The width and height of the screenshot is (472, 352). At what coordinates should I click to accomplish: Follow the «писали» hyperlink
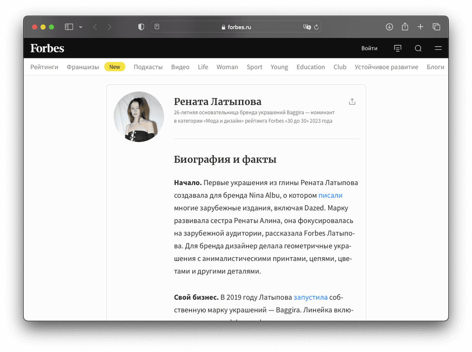(330, 195)
